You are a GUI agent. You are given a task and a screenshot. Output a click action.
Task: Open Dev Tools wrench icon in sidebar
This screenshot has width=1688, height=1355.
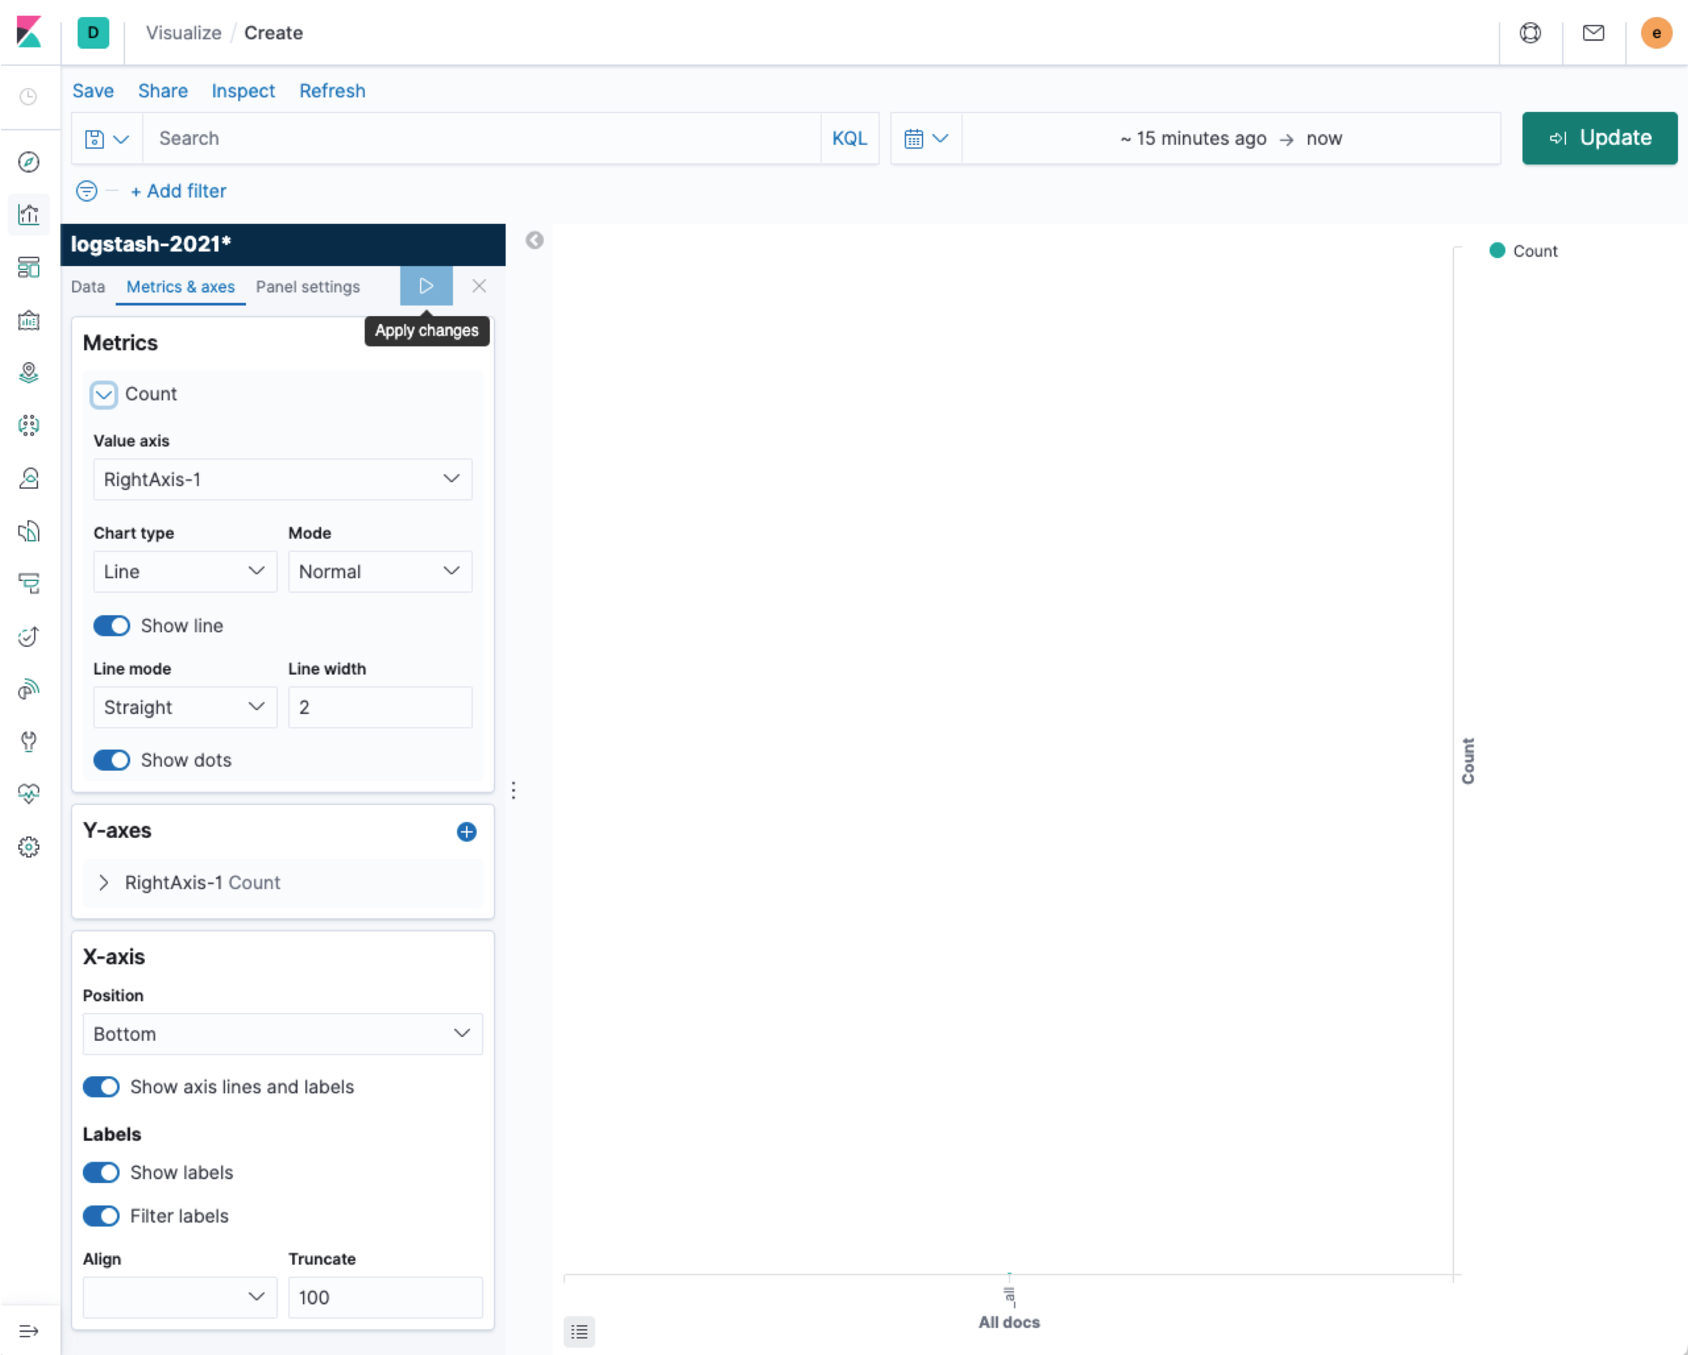[x=29, y=742]
